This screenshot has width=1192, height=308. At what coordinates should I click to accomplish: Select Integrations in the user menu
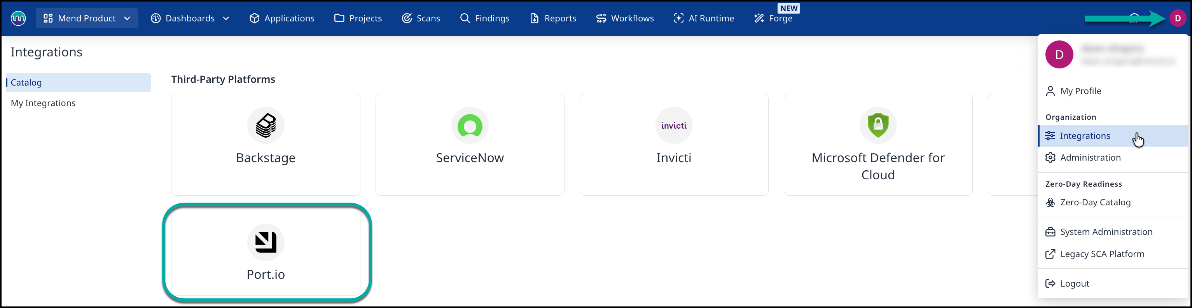pos(1113,136)
